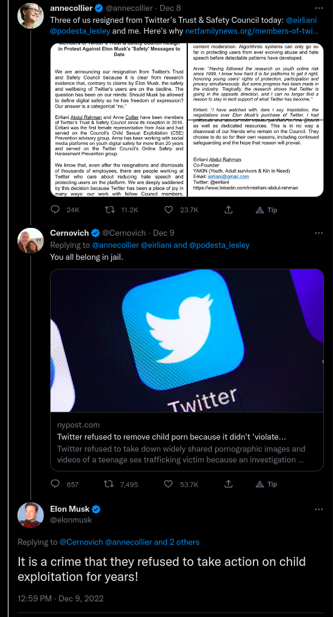
Task: Share Cernovich's tweet using share icon
Action: coord(228,483)
